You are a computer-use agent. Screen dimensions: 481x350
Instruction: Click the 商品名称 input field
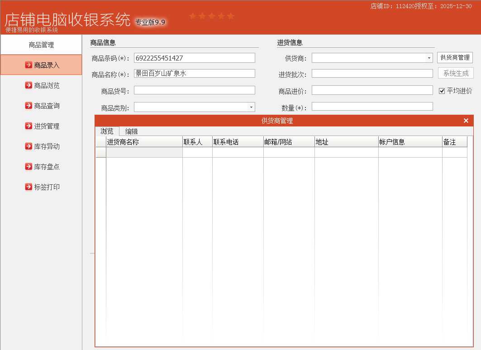click(195, 74)
